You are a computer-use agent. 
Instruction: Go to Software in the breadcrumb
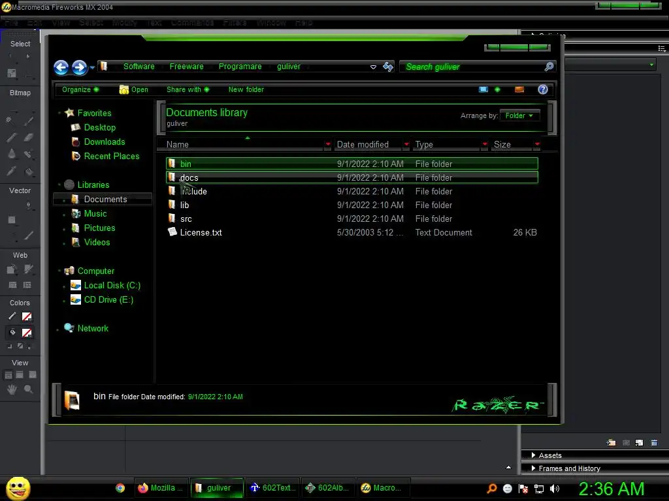pyautogui.click(x=139, y=67)
